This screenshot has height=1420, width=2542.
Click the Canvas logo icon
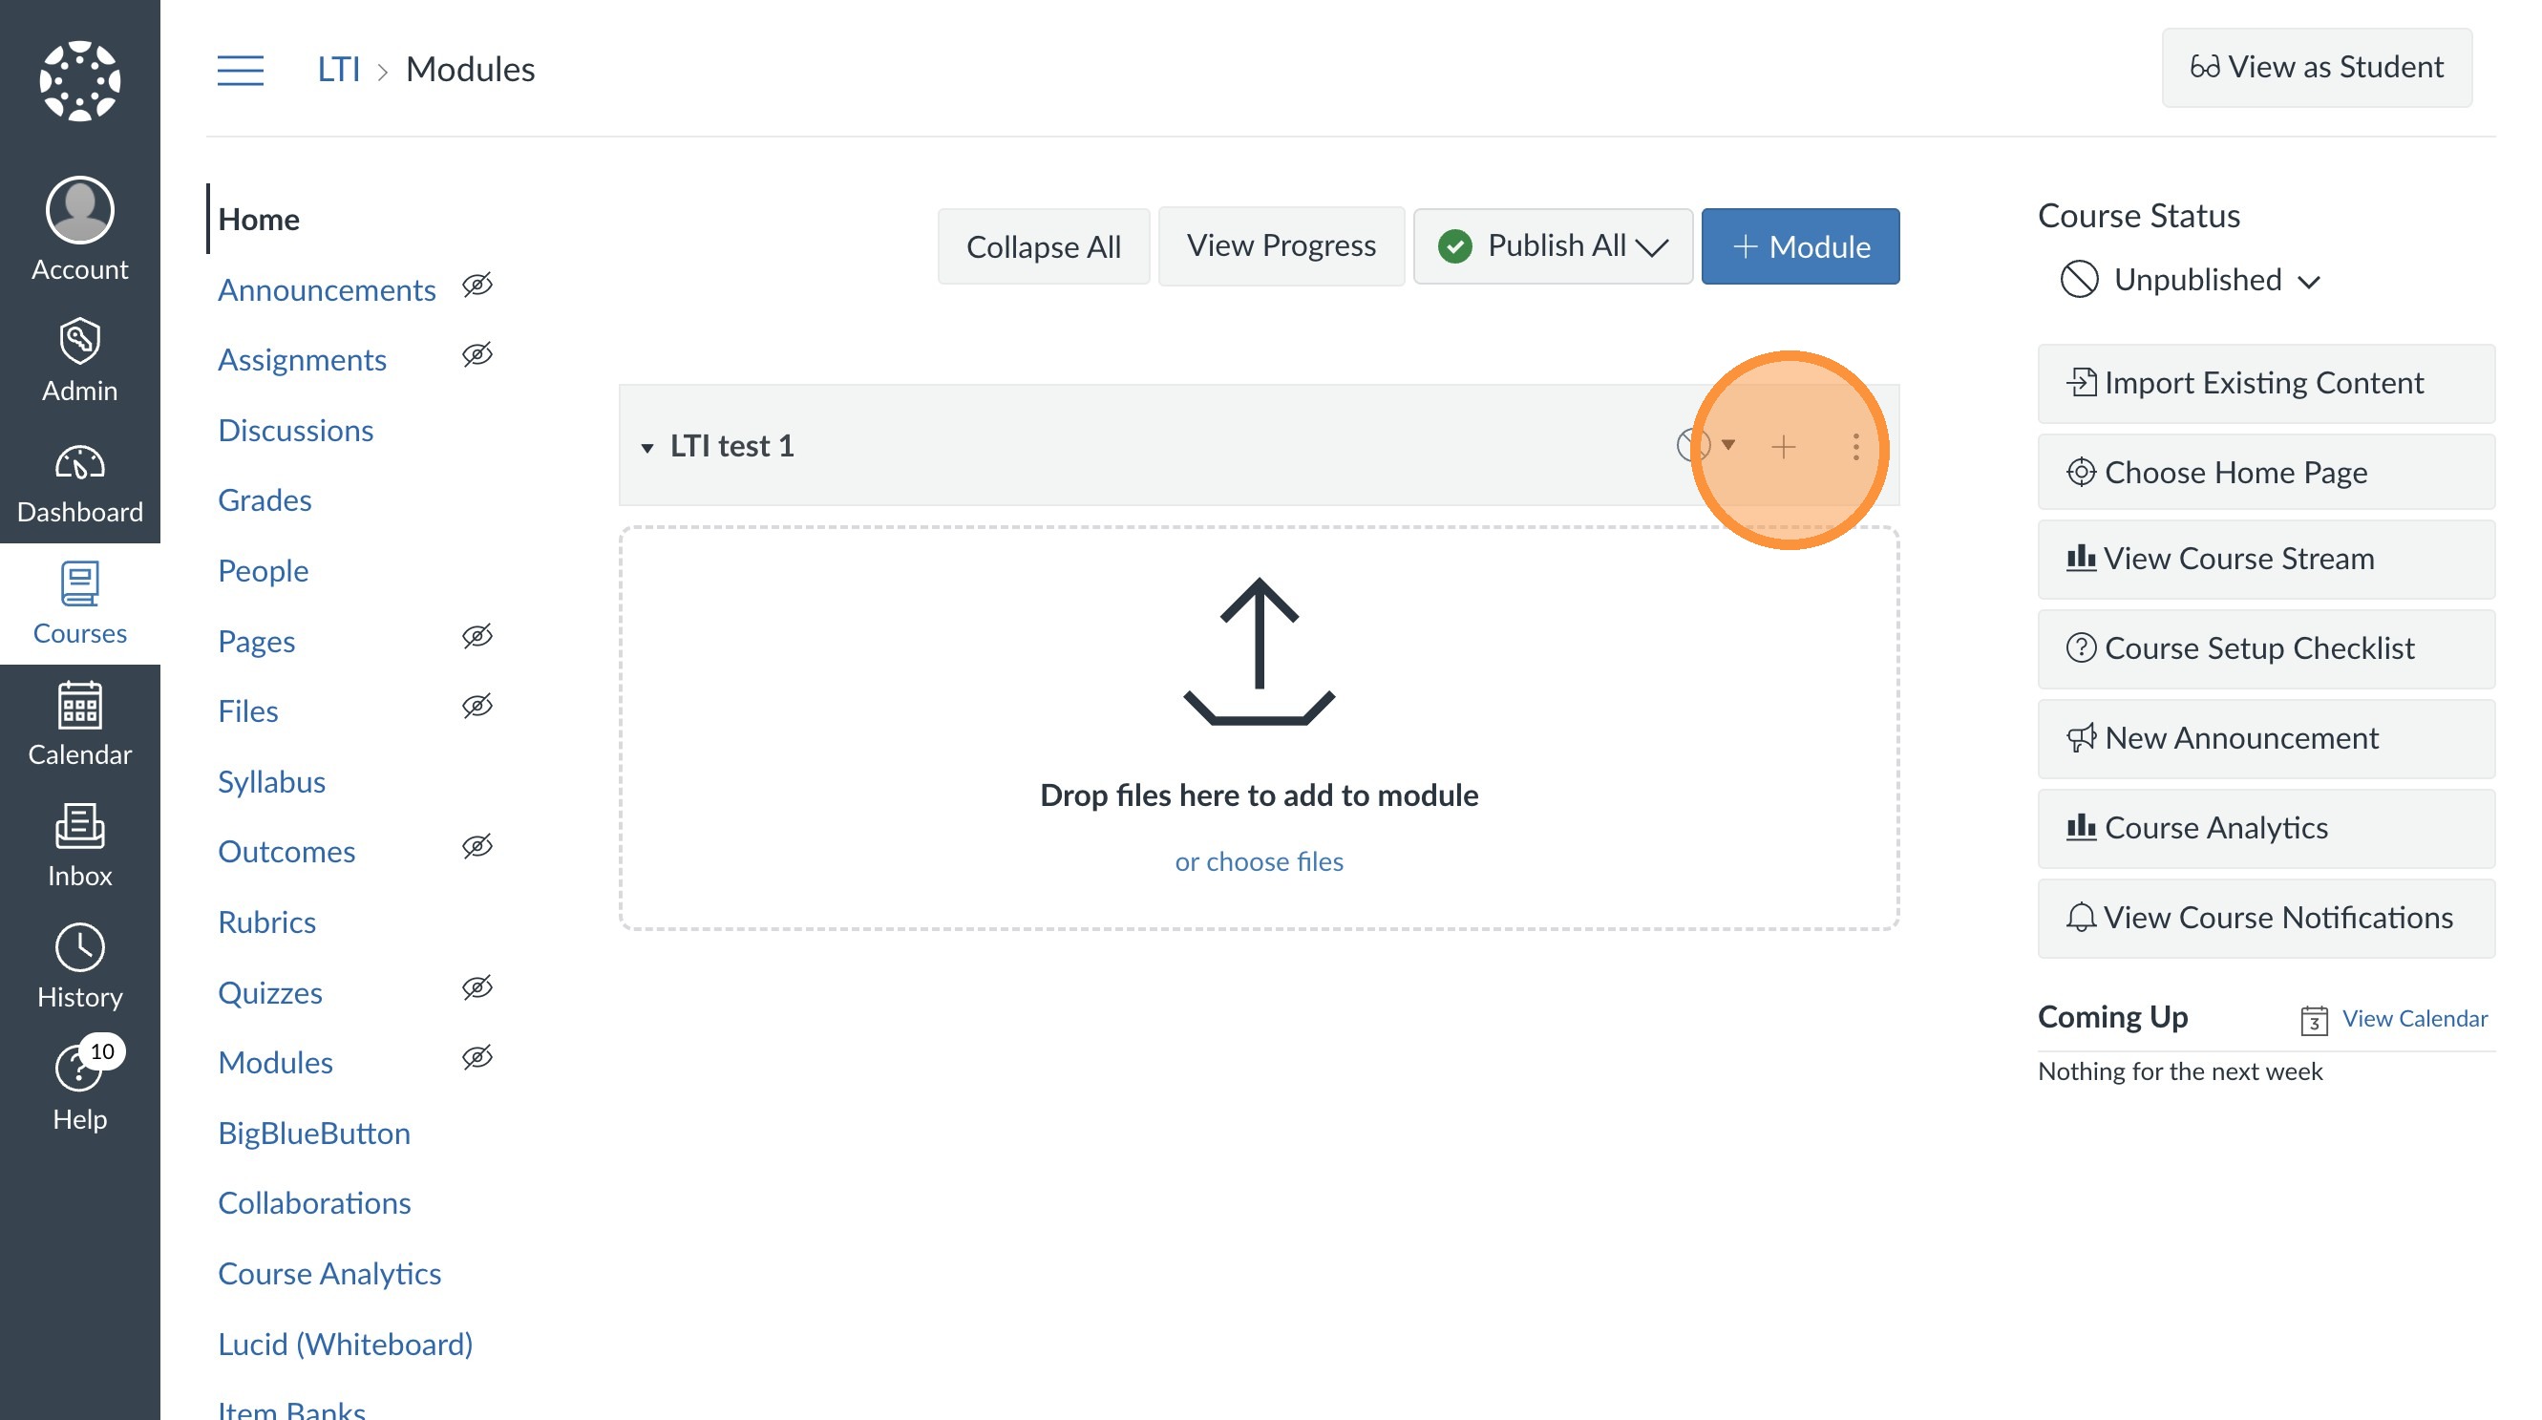coord(80,81)
